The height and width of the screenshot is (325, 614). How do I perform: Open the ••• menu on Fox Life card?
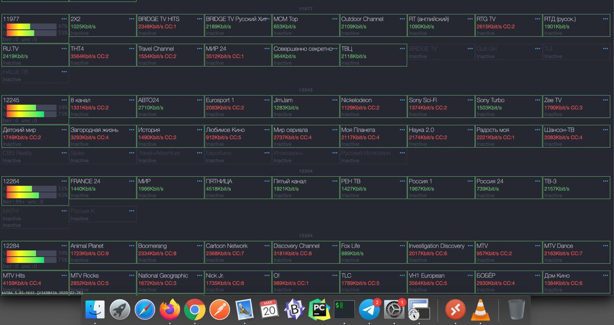pyautogui.click(x=402, y=246)
